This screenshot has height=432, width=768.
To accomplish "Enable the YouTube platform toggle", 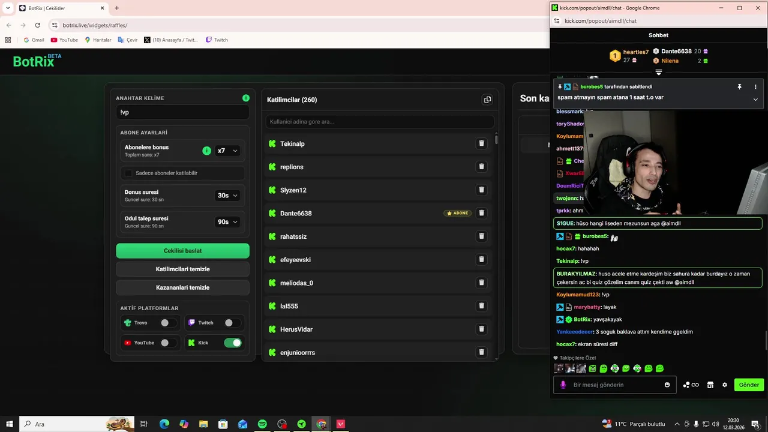I will coord(168,343).
